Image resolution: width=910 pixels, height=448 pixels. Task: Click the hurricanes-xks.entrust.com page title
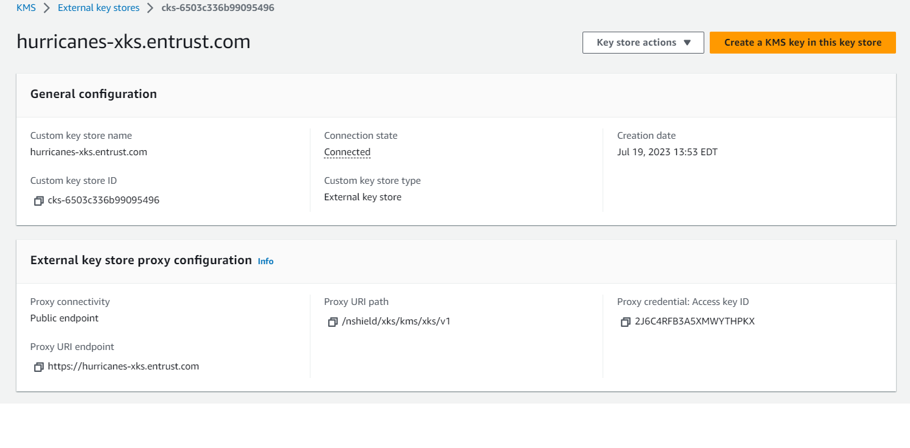pyautogui.click(x=133, y=41)
